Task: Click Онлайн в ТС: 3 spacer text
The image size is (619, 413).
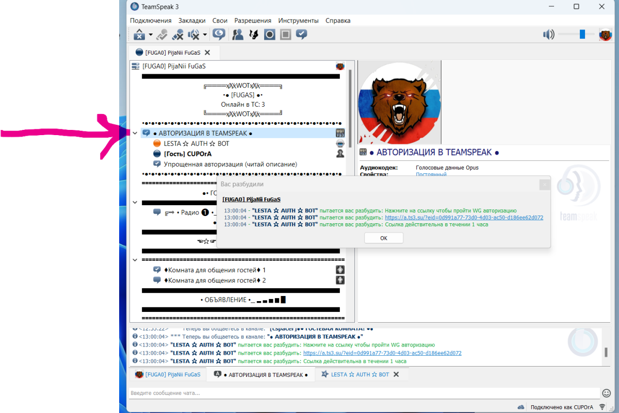Action: pos(243,104)
